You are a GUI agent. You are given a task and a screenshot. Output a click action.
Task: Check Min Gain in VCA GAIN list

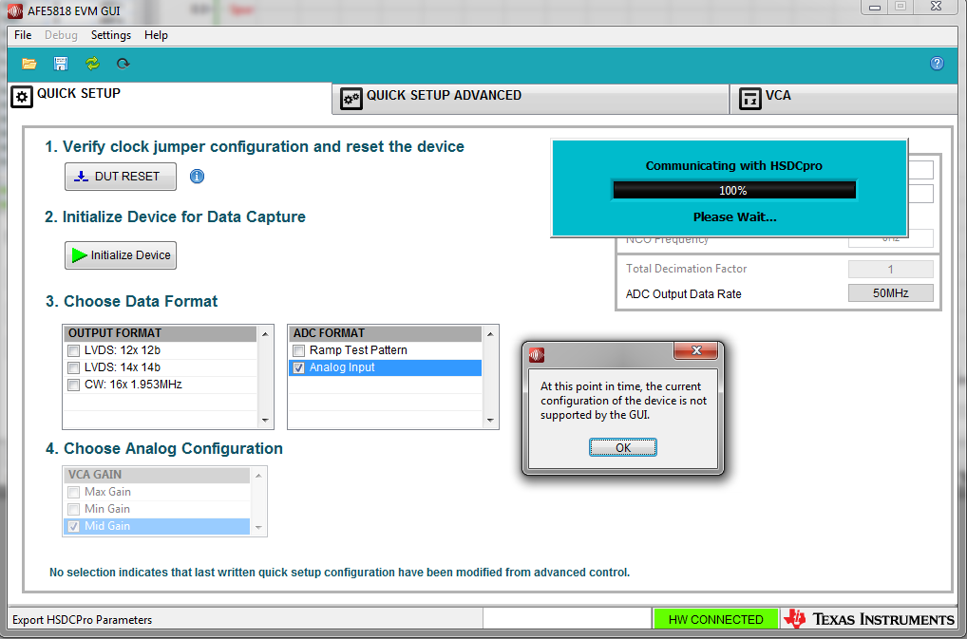[x=74, y=510]
